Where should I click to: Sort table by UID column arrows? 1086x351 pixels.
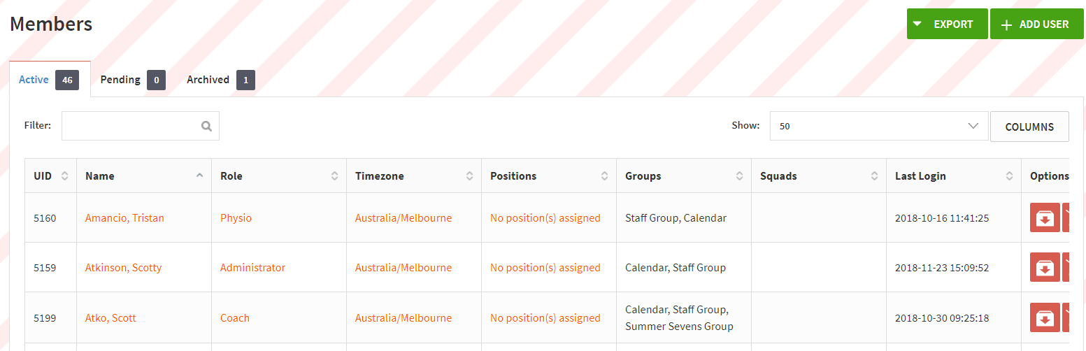point(64,176)
